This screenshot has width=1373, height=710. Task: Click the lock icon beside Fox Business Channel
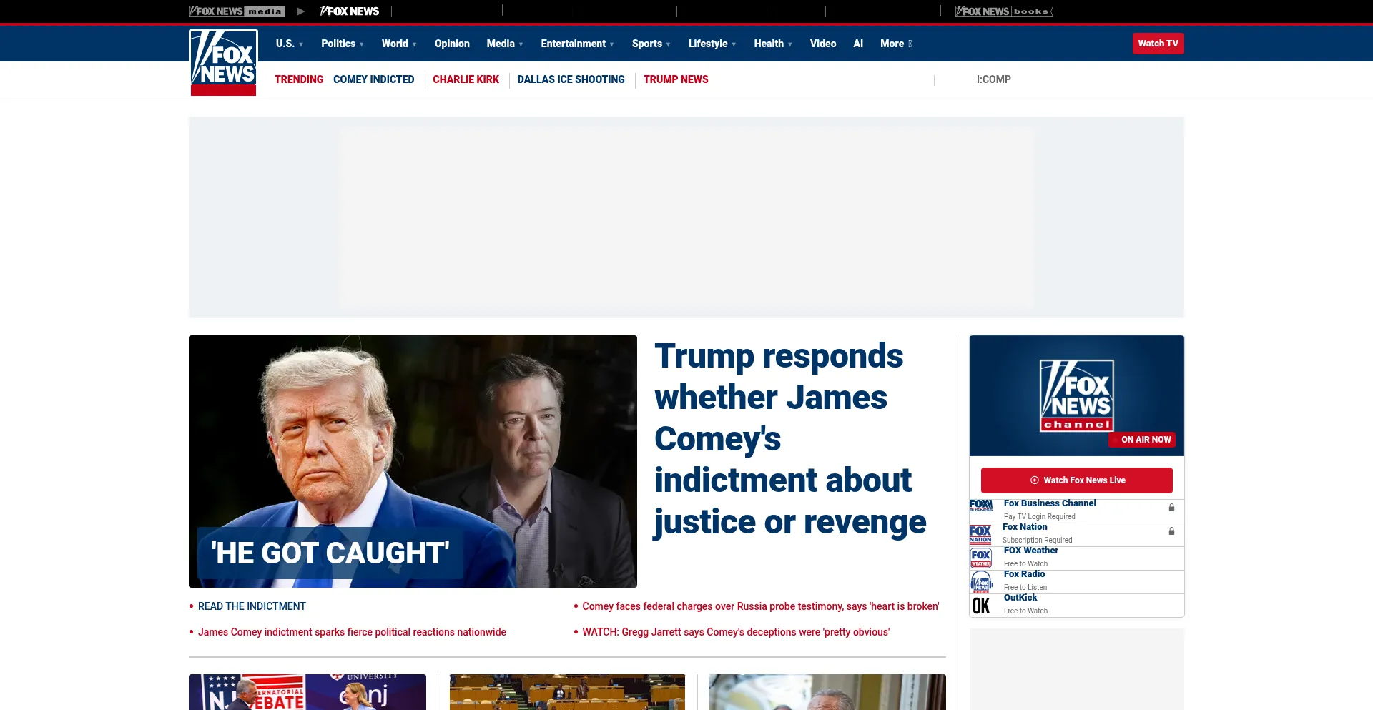[1171, 508]
